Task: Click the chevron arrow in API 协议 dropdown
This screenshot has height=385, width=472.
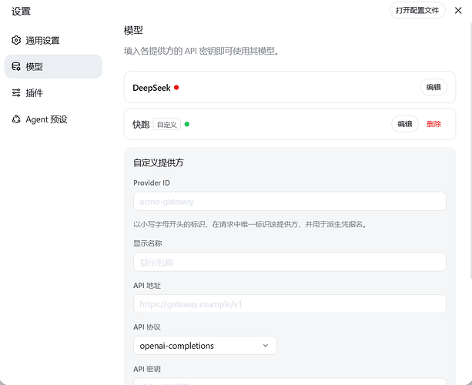Action: [x=266, y=346]
